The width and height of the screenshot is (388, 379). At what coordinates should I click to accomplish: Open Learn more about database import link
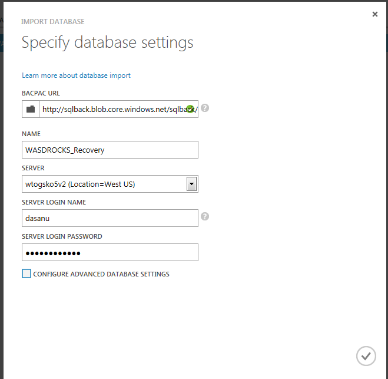click(x=76, y=75)
